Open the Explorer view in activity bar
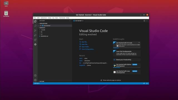Image resolution: width=178 pixels, height=100 pixels. 35,21
